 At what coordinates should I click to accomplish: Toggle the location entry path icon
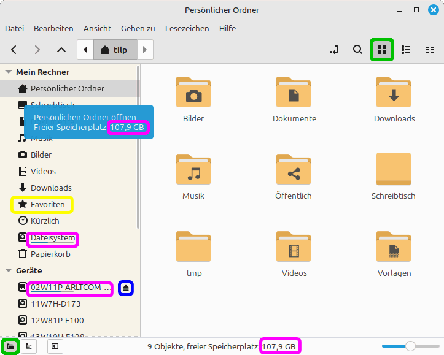334,50
